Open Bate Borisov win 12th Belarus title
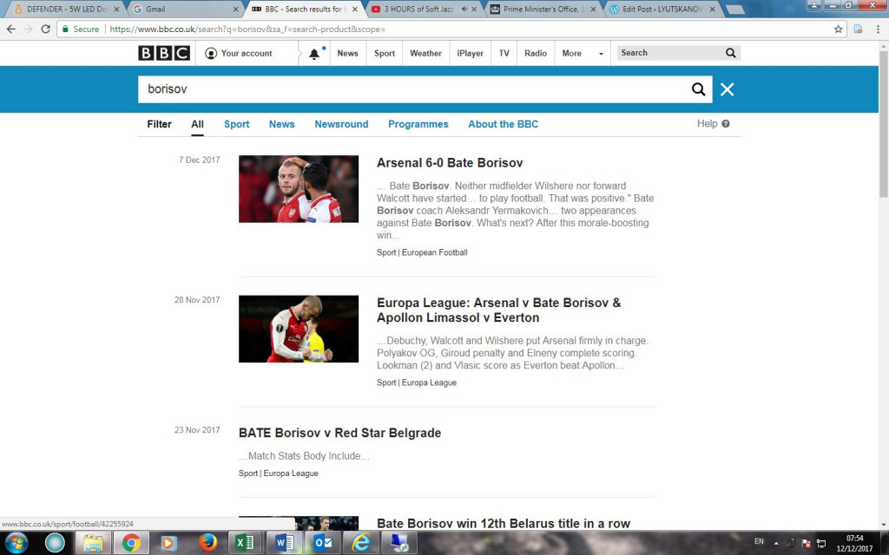The image size is (889, 555). pyautogui.click(x=504, y=523)
